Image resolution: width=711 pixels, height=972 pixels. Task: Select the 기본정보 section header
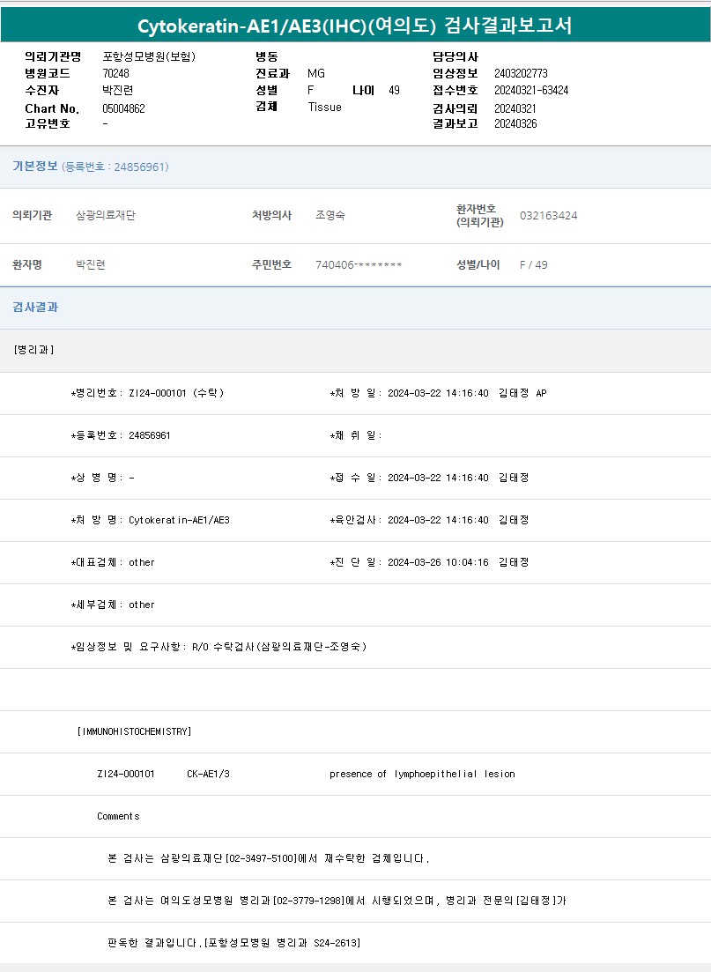coord(35,167)
